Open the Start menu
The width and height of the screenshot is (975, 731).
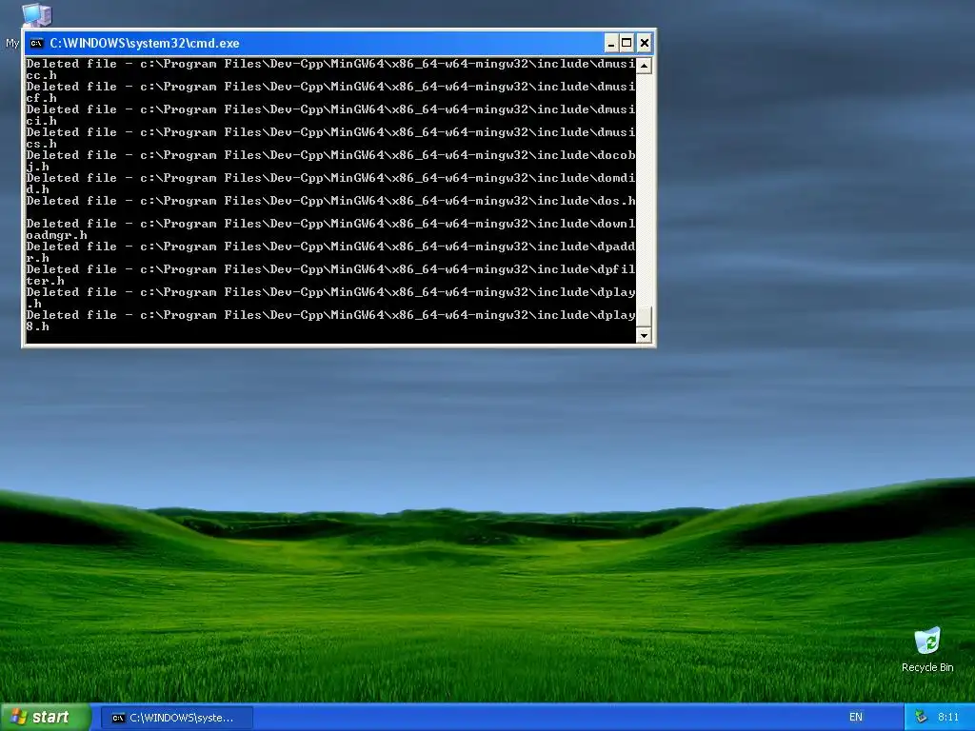point(46,717)
